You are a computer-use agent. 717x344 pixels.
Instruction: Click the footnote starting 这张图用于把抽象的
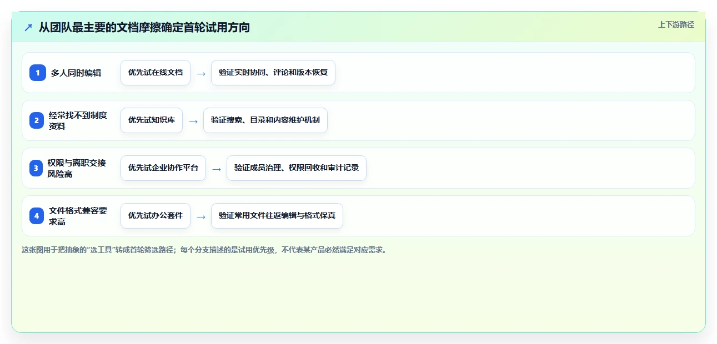click(x=204, y=250)
